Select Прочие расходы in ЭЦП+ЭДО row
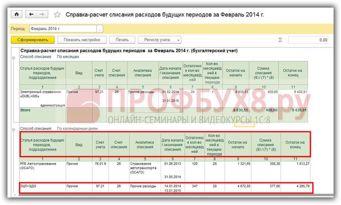The height and width of the screenshot is (205, 341). pos(143,186)
